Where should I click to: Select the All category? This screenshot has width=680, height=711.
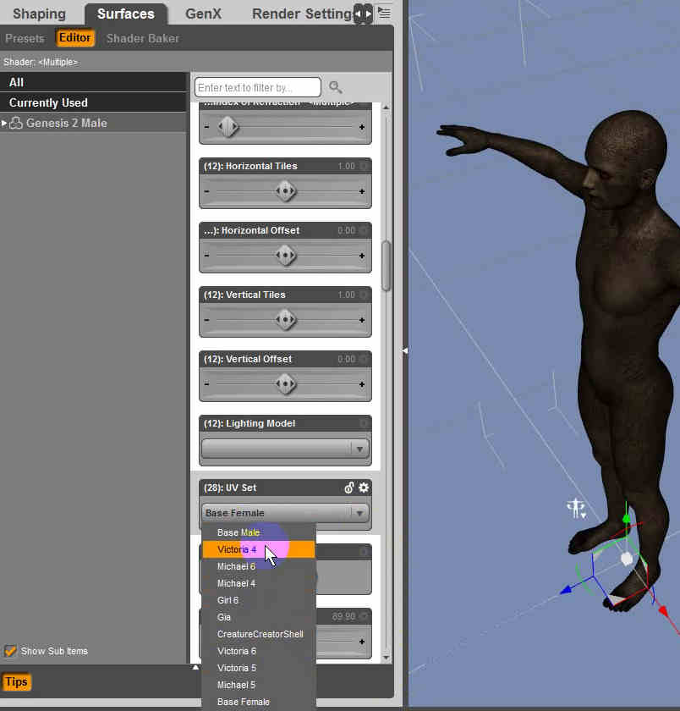click(94, 82)
